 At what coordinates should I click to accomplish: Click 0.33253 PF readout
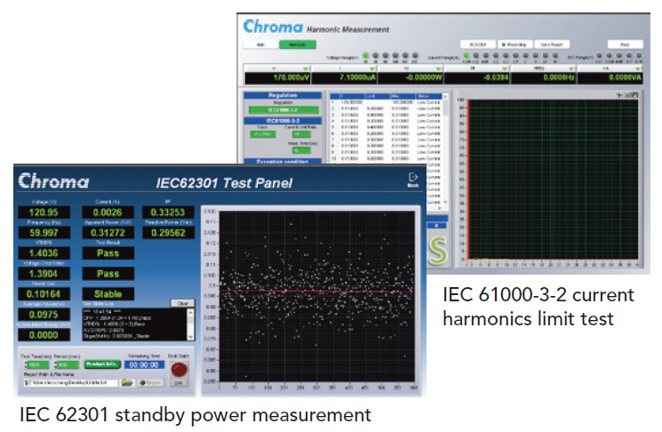(x=168, y=212)
